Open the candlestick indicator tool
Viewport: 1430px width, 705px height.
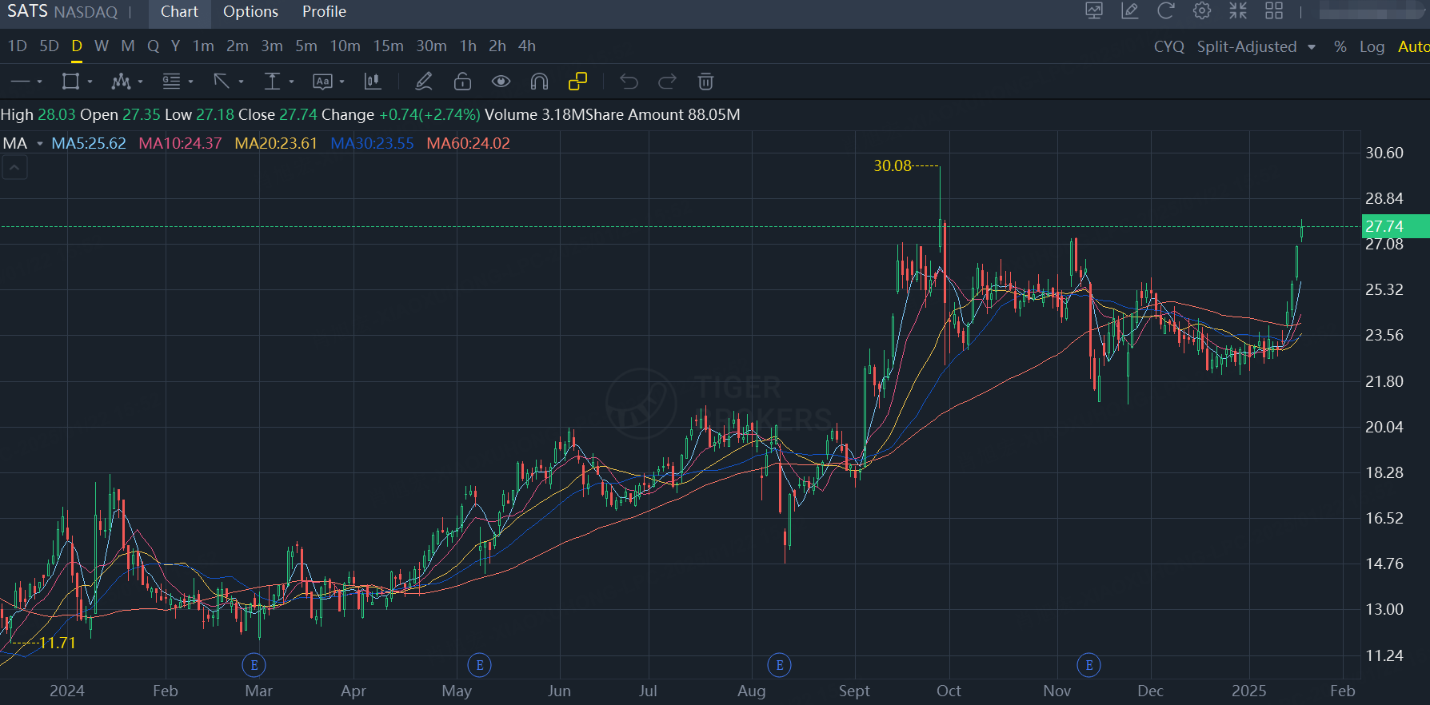tap(373, 82)
